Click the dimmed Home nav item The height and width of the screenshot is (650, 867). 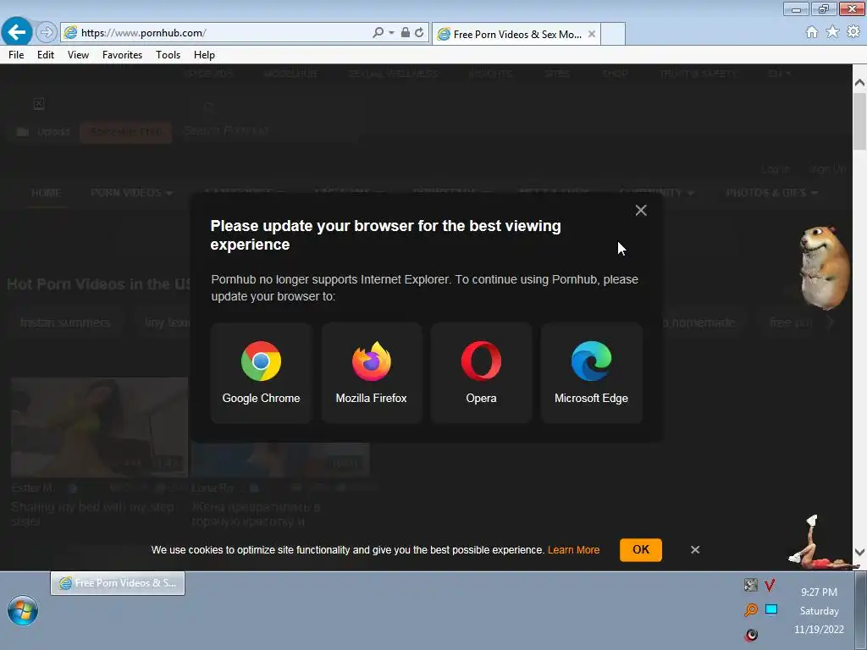(46, 193)
